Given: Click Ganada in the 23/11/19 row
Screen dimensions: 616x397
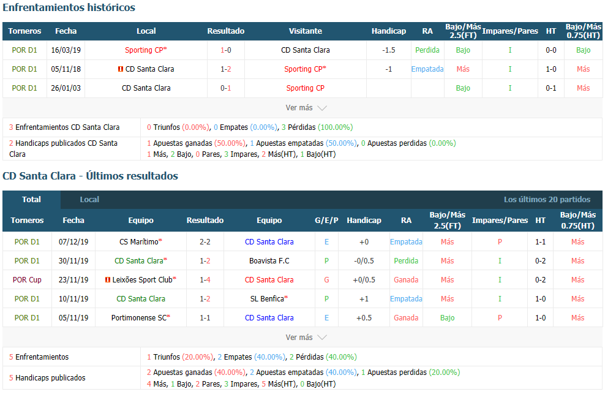Looking at the screenshot, I should coord(406,280).
